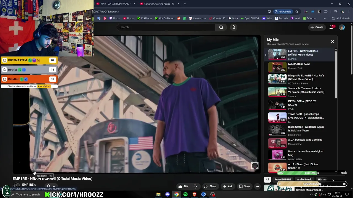The height and width of the screenshot is (198, 353).
Task: Open the Discord app in the taskbar
Action: (167, 194)
